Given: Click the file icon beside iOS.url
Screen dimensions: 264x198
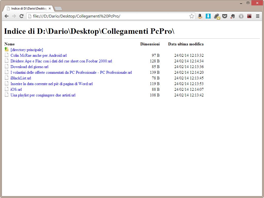Looking at the screenshot, I should click(x=7, y=89).
